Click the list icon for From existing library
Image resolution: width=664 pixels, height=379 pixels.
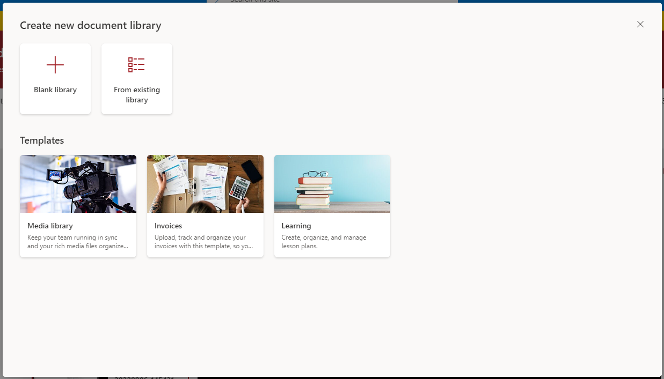pyautogui.click(x=136, y=65)
